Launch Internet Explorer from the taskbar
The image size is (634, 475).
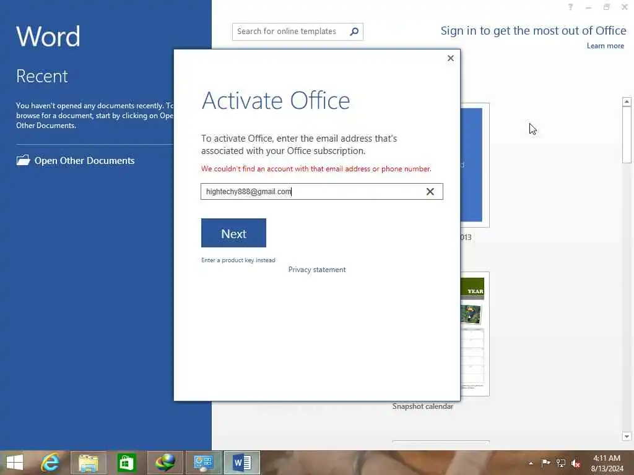tap(50, 463)
